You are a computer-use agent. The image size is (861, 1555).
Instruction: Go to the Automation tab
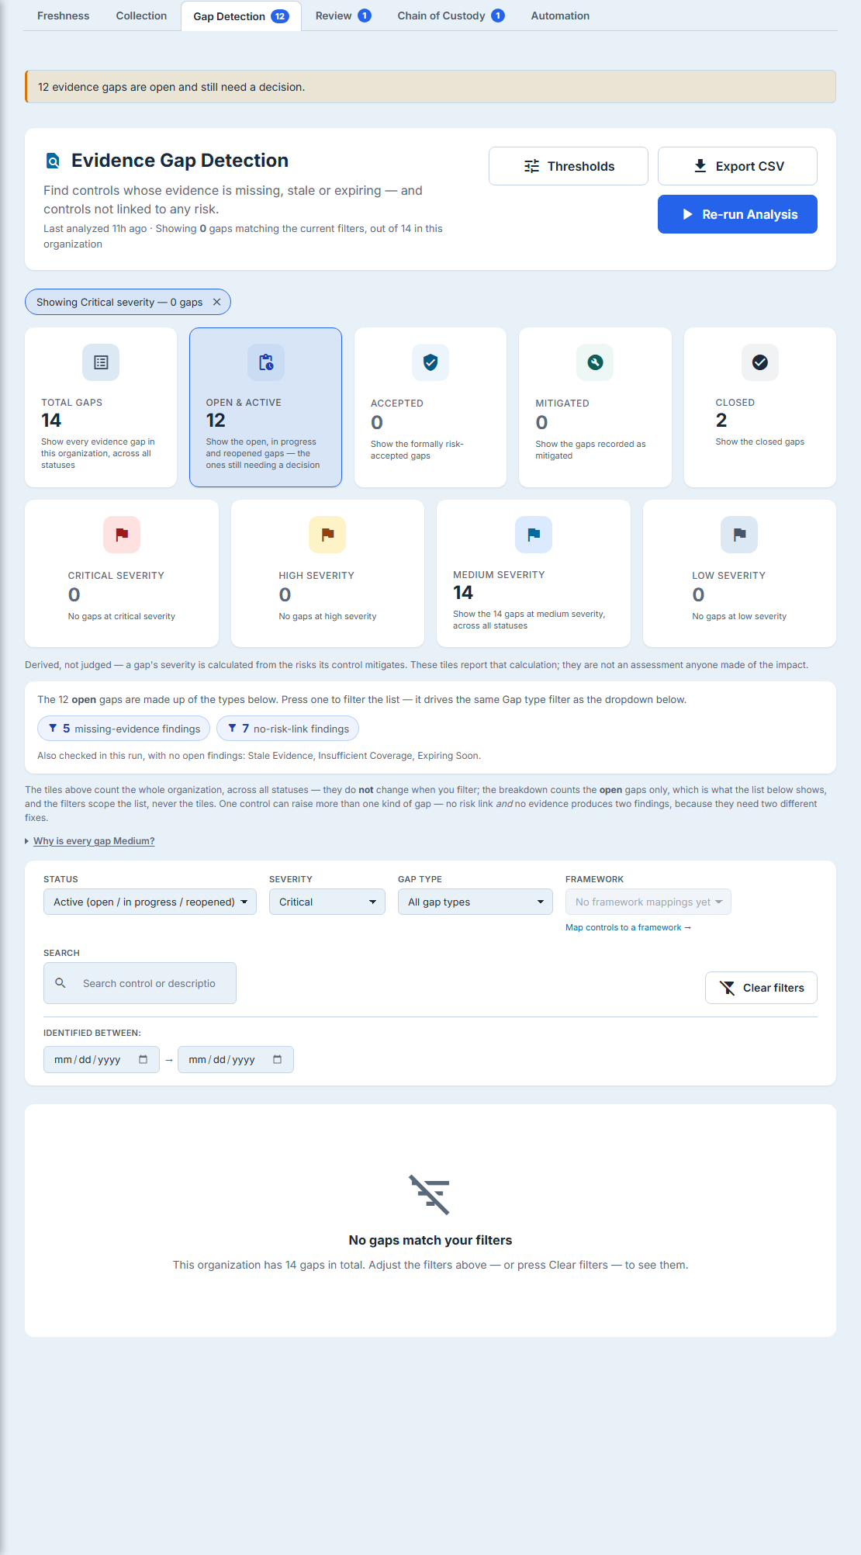point(560,16)
